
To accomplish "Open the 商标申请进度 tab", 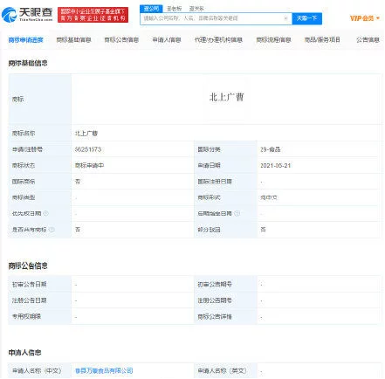I will point(25,40).
